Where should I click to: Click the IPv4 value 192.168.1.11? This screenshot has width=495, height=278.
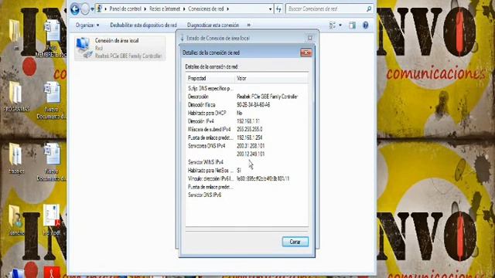point(248,121)
